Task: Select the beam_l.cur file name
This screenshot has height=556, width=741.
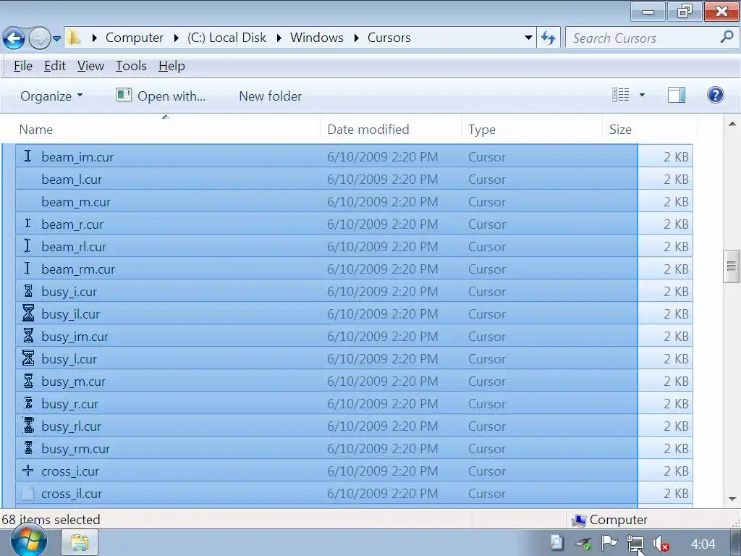Action: 72,180
